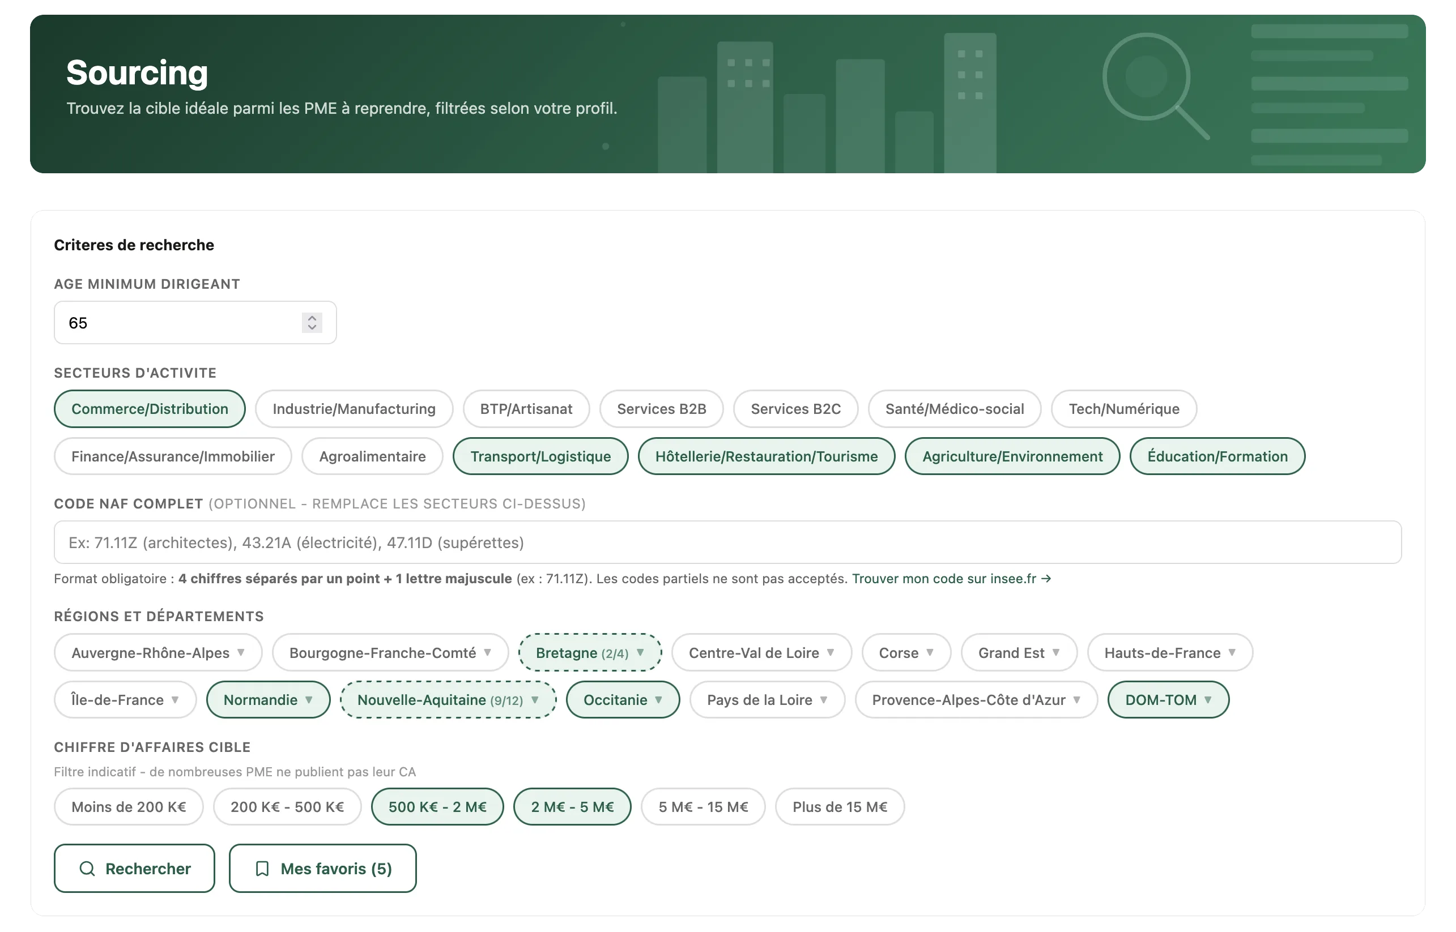Click the Rechercher button
Image resolution: width=1456 pixels, height=932 pixels.
coord(134,869)
